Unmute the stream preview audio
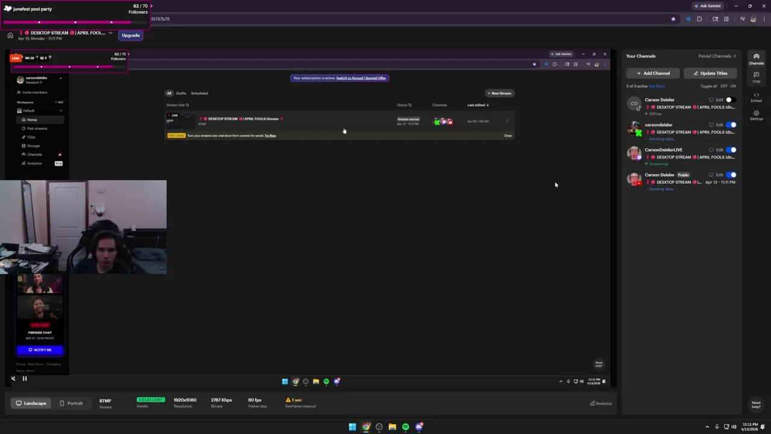 coord(13,379)
